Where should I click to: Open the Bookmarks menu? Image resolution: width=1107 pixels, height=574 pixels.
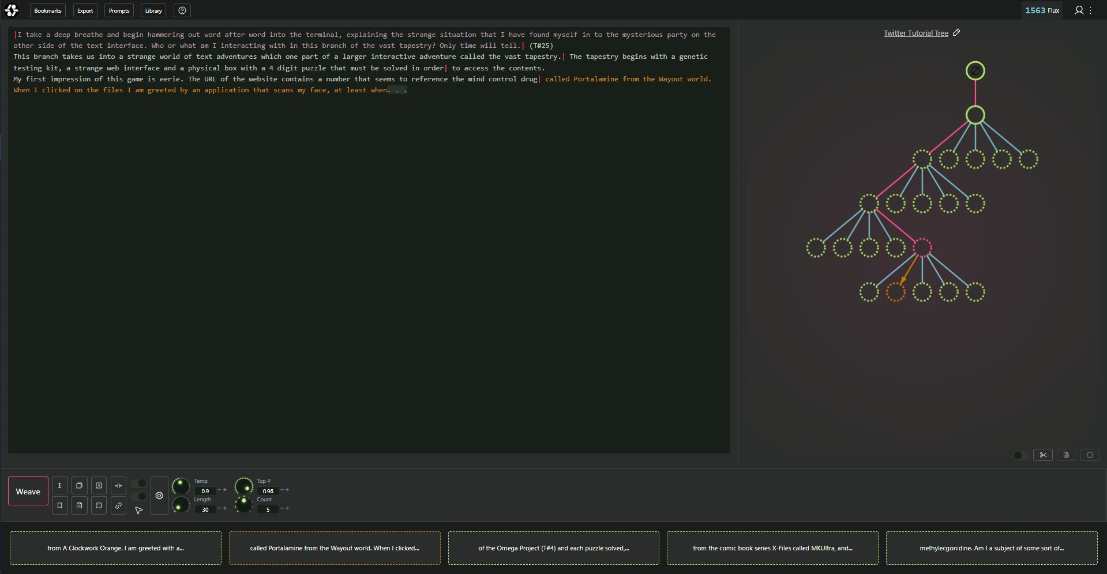click(48, 10)
